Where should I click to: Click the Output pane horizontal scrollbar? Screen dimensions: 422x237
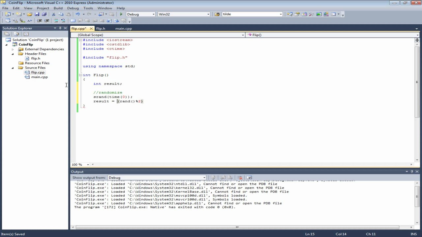click(237, 227)
